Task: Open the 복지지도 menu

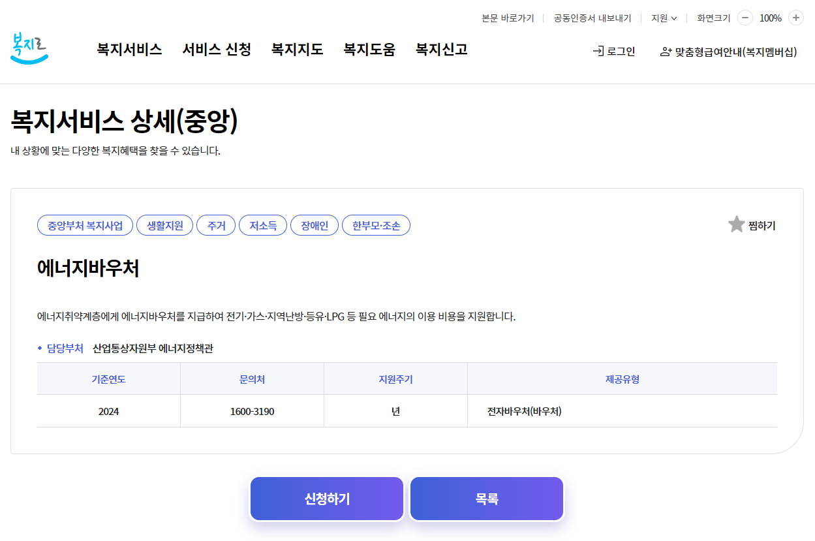Action: [x=297, y=50]
